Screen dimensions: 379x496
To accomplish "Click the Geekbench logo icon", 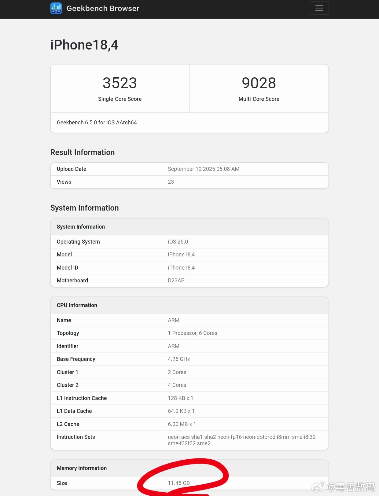I will [56, 8].
